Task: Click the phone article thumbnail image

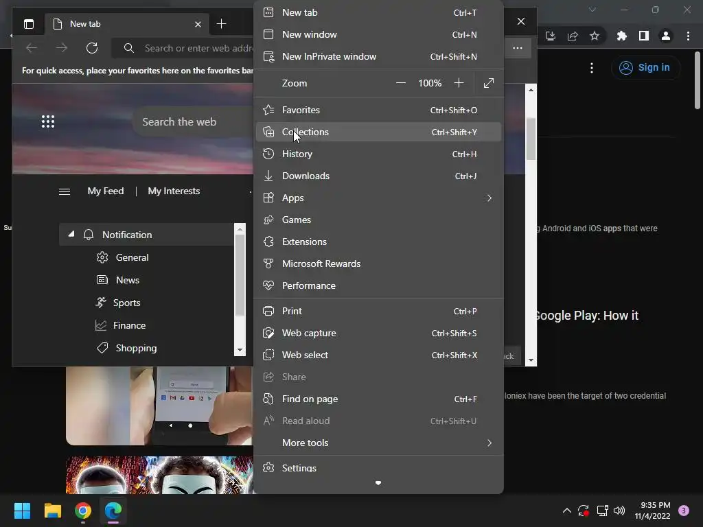Action: click(159, 406)
